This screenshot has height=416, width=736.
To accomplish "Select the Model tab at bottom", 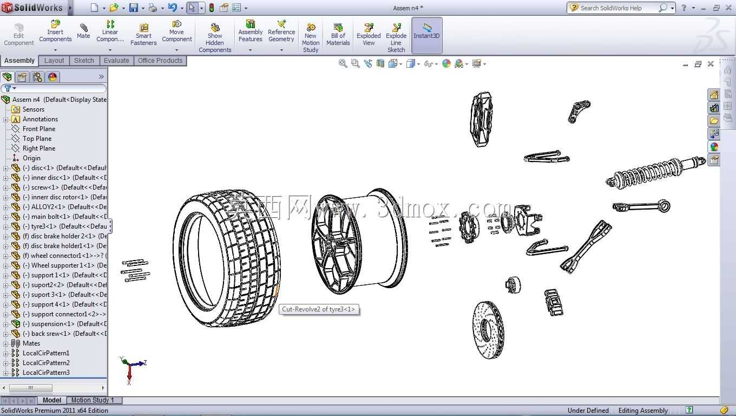I will (52, 400).
